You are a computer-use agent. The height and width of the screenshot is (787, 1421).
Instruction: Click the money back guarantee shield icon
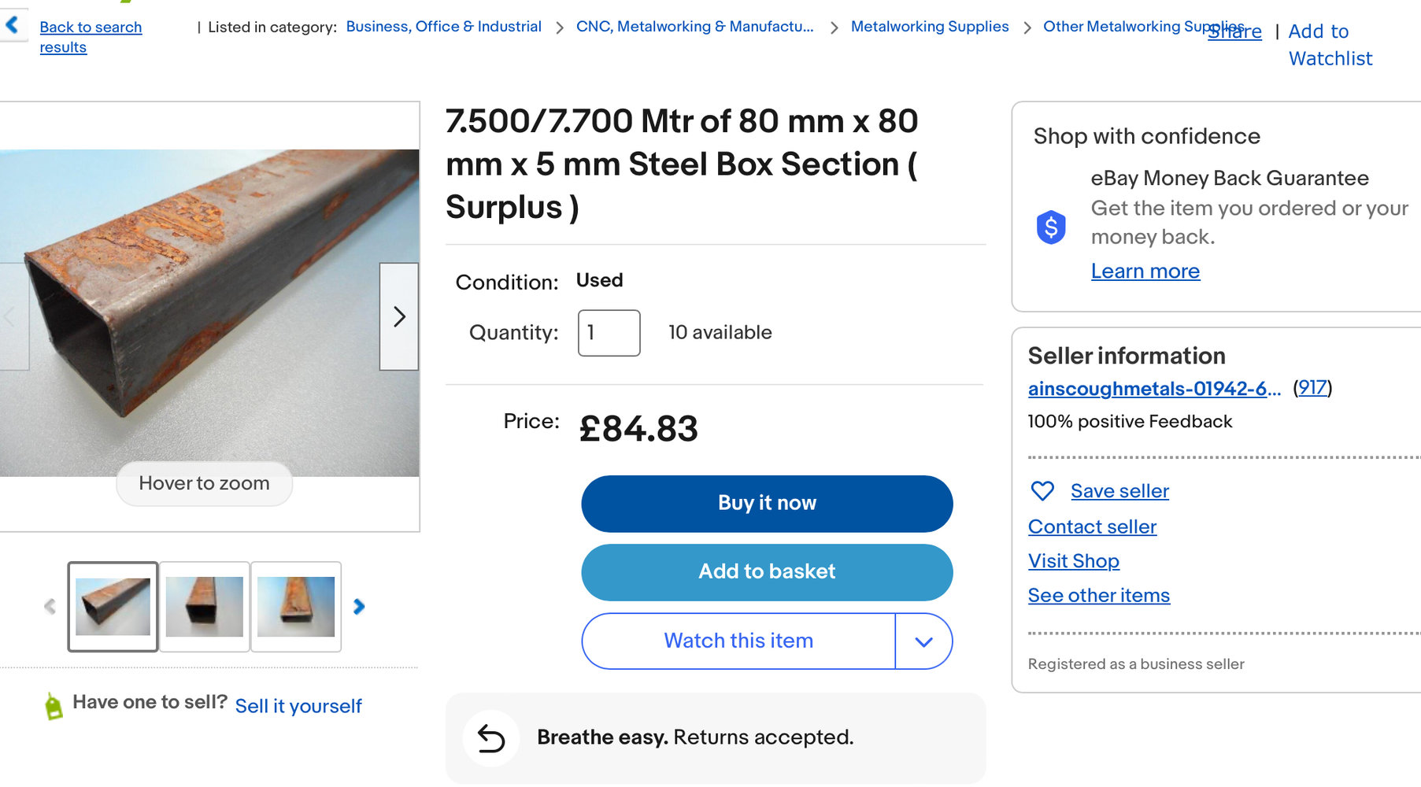[1051, 227]
